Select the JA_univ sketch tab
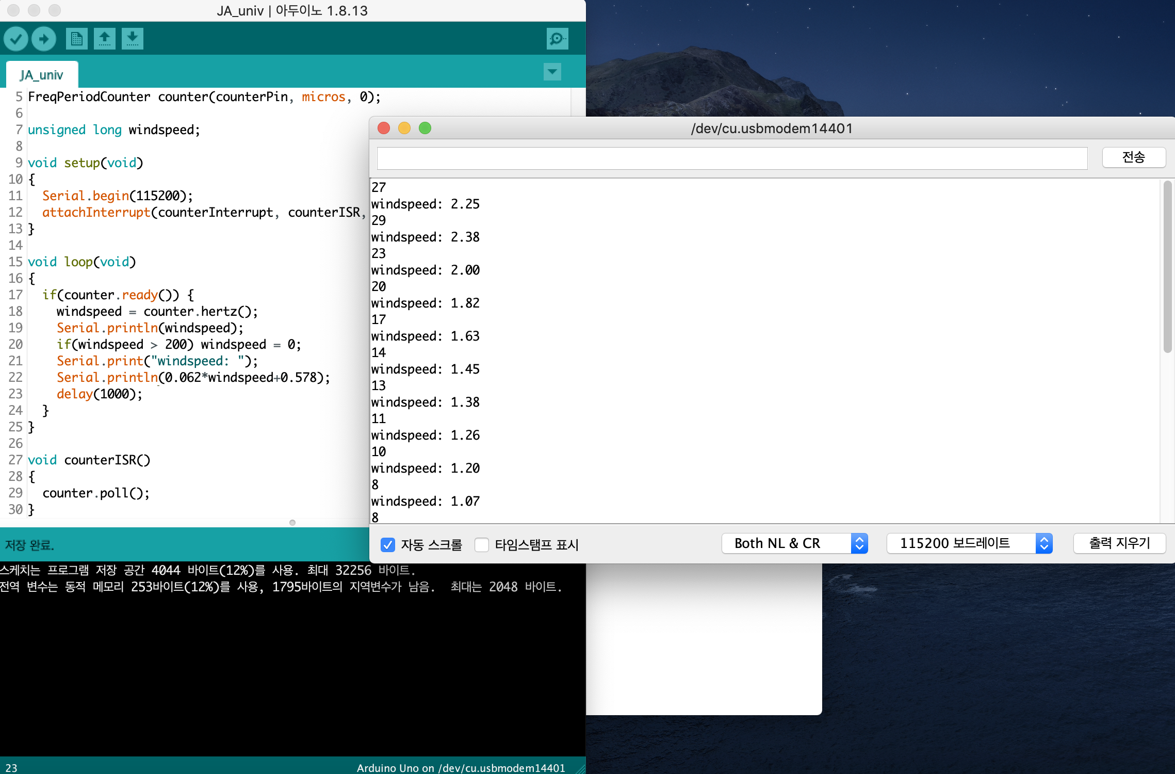This screenshot has height=774, width=1175. [42, 75]
